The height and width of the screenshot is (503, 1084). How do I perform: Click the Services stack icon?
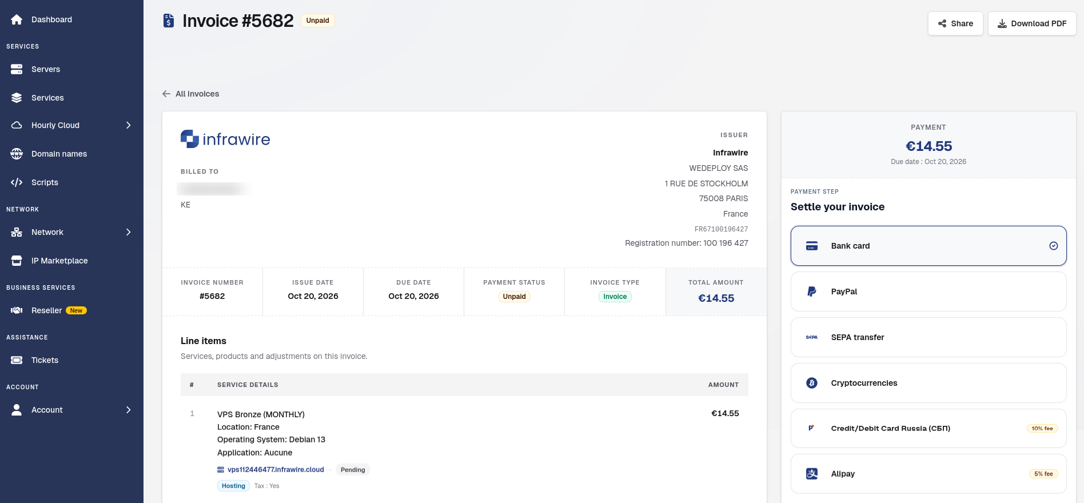click(17, 98)
